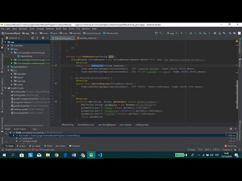
Task: Expand the Load build step
Action: pos(17,138)
